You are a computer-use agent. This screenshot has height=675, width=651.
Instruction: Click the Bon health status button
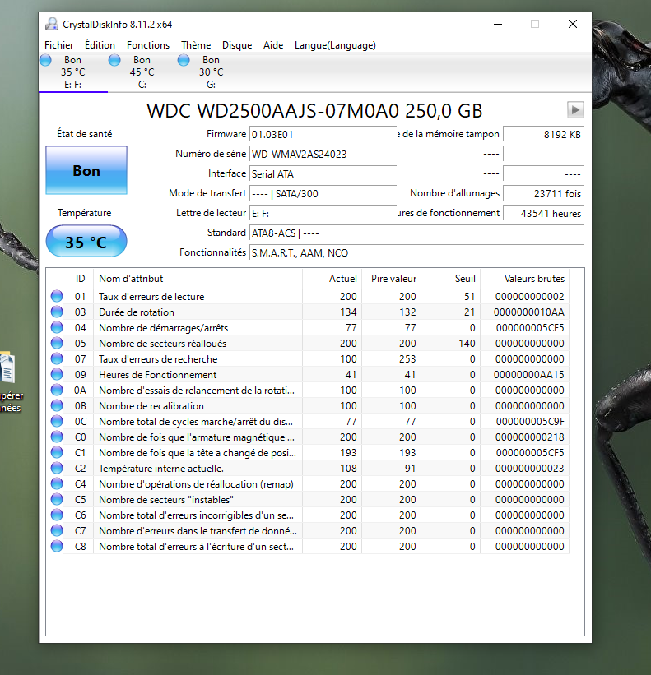[86, 170]
